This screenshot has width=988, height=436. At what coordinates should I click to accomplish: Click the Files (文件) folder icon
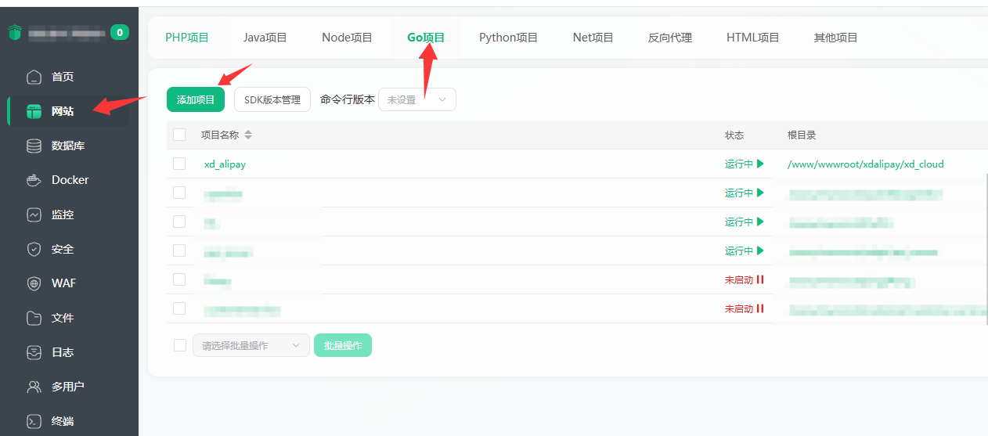point(34,318)
